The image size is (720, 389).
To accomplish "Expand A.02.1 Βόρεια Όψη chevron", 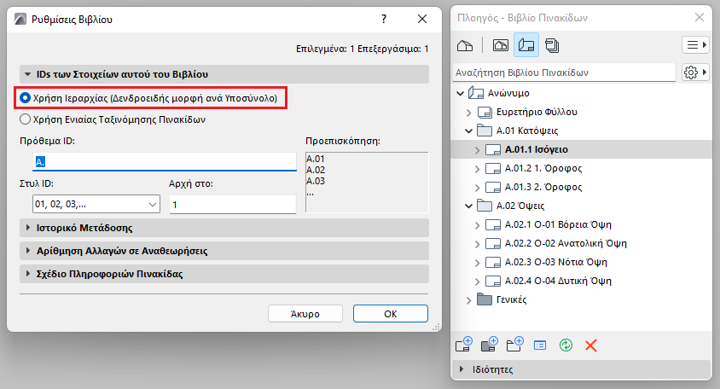I will (x=477, y=225).
